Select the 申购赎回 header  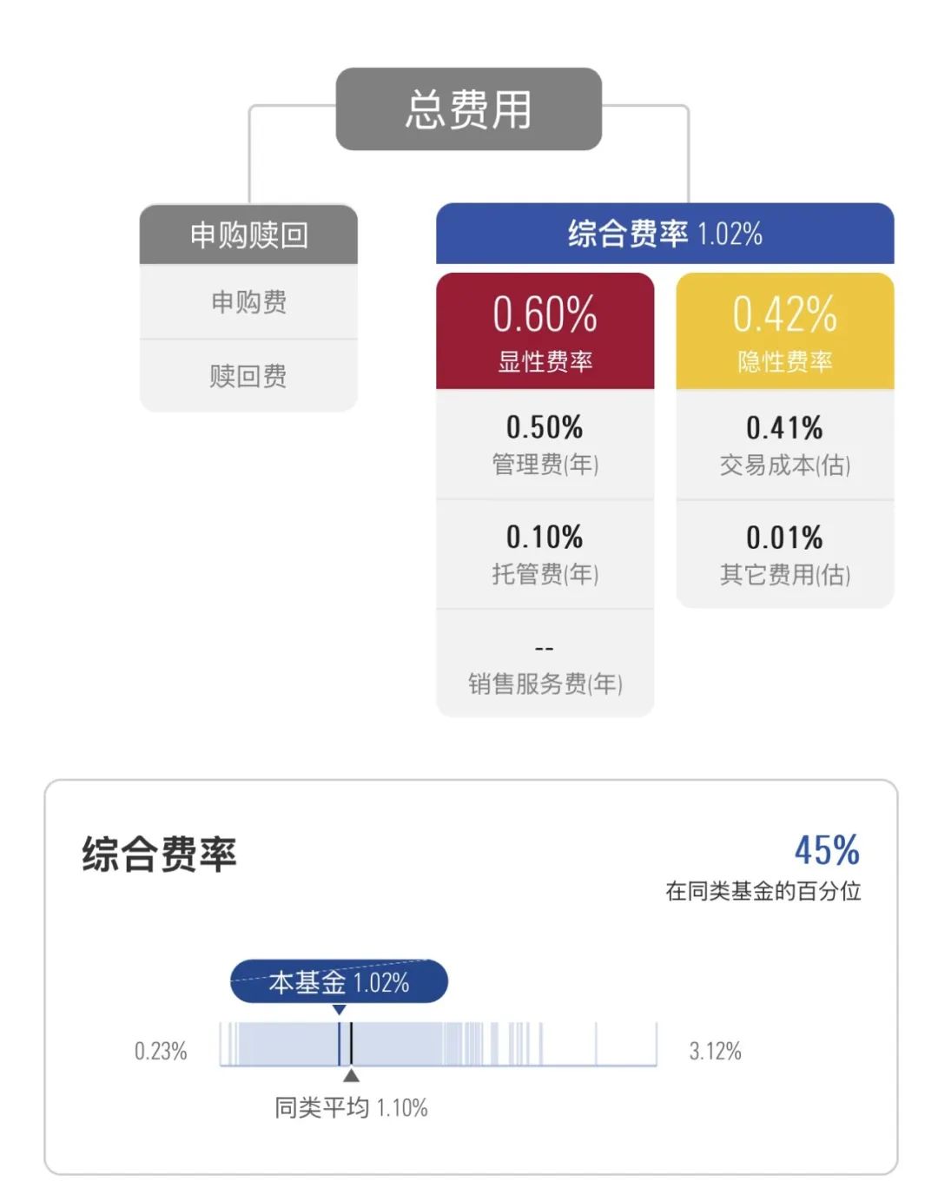248,234
